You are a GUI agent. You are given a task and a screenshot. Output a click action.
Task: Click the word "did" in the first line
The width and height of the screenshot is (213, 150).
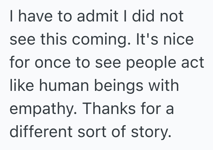pyautogui.click(x=141, y=17)
